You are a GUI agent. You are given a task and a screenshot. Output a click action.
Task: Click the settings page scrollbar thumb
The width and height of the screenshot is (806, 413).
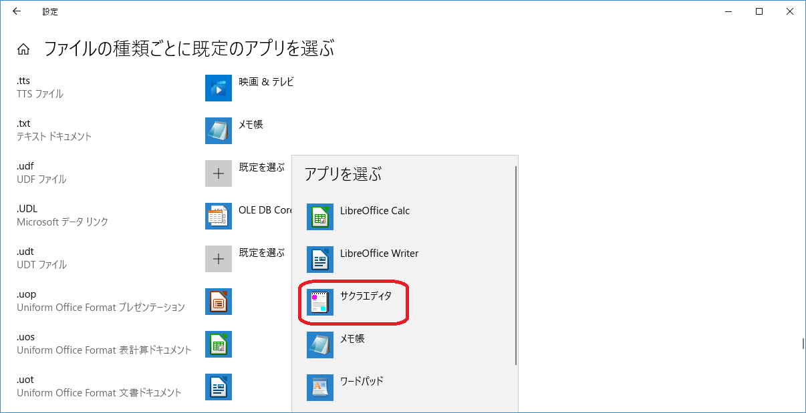click(x=803, y=344)
